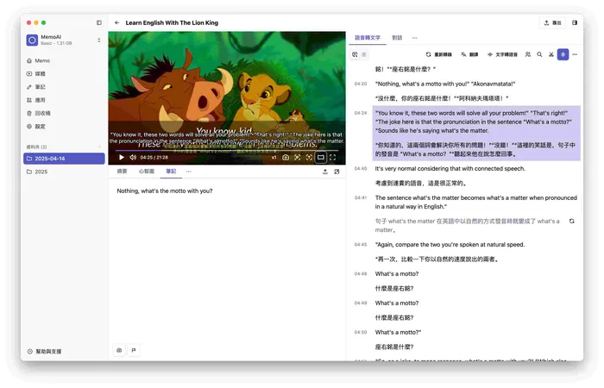Click the 文字轉語音 text-to-speech button

pyautogui.click(x=502, y=54)
